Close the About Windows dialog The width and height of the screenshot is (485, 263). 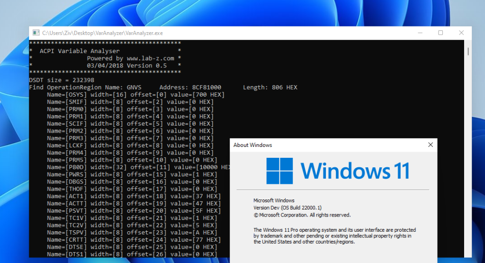pyautogui.click(x=430, y=145)
